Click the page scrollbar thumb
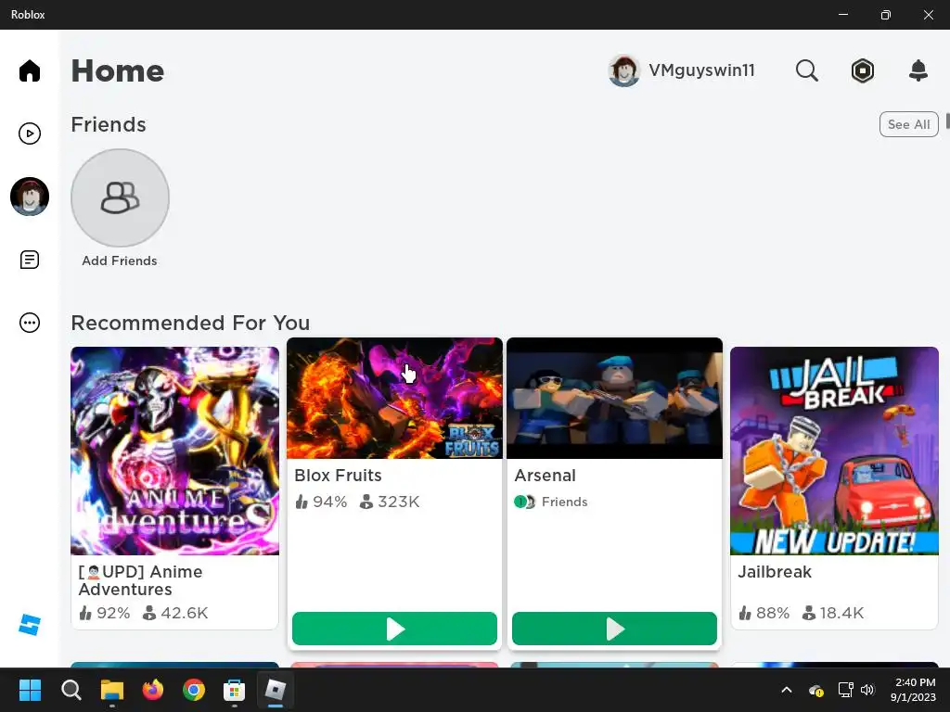 [947, 121]
